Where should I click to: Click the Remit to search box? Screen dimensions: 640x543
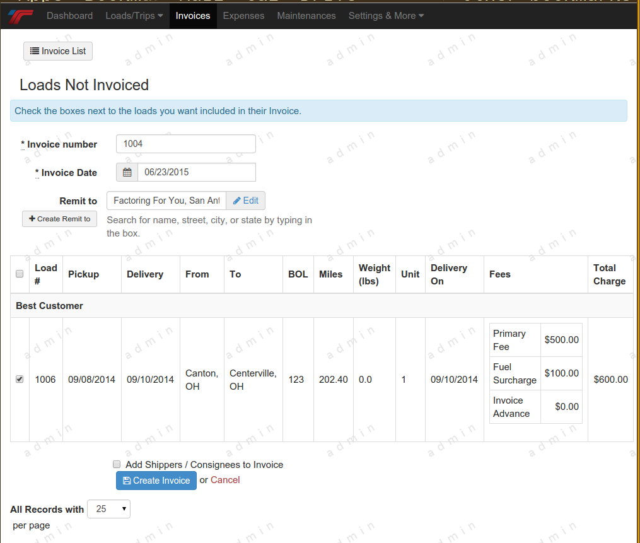click(166, 201)
